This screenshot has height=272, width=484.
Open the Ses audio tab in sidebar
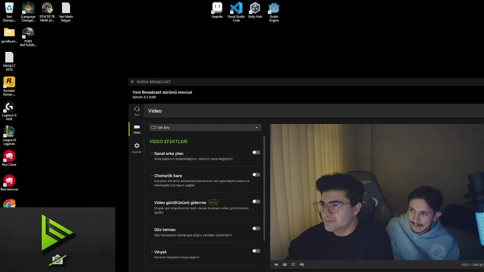pos(137,111)
